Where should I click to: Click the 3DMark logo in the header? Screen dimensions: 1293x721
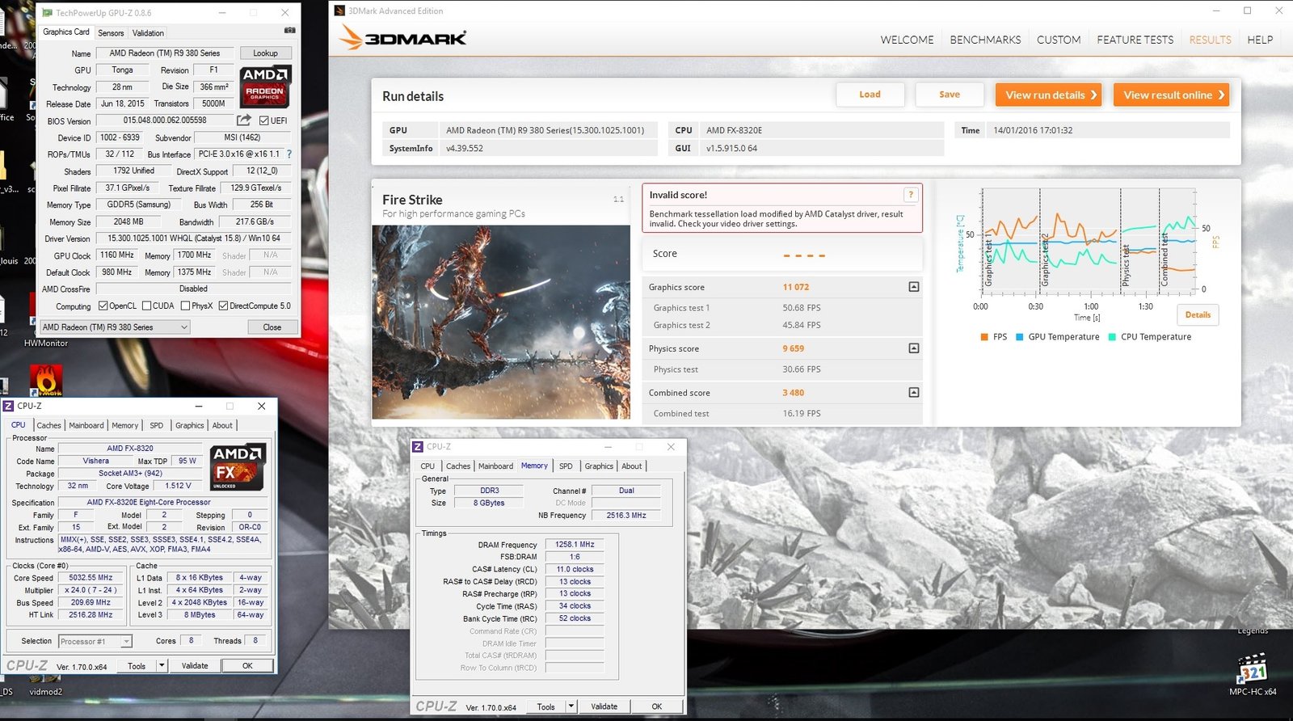(x=403, y=38)
